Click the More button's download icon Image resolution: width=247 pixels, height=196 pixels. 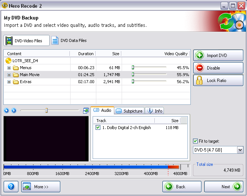pos(27,186)
